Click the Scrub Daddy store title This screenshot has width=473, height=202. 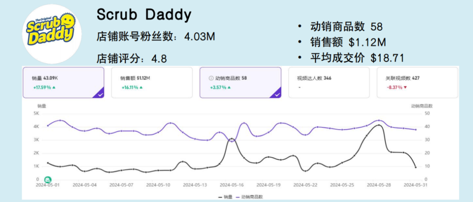(x=144, y=15)
